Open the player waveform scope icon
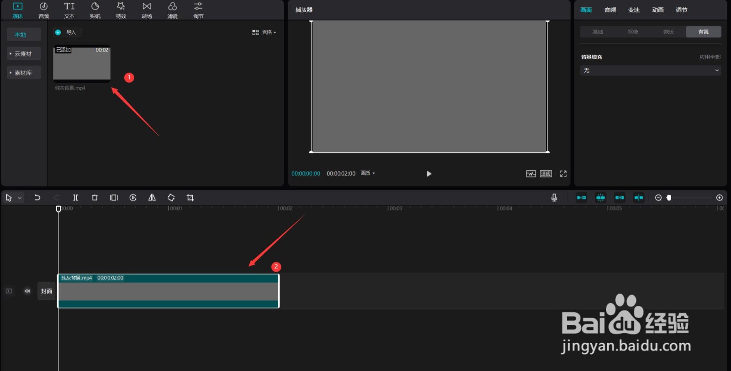Viewport: 731px width, 371px height. (531, 174)
